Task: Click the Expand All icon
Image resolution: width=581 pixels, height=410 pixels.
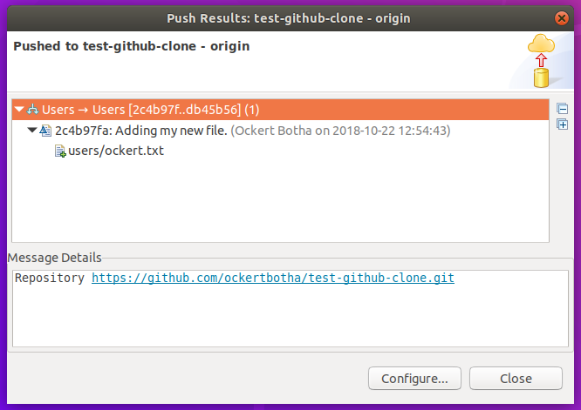Action: pyautogui.click(x=563, y=124)
